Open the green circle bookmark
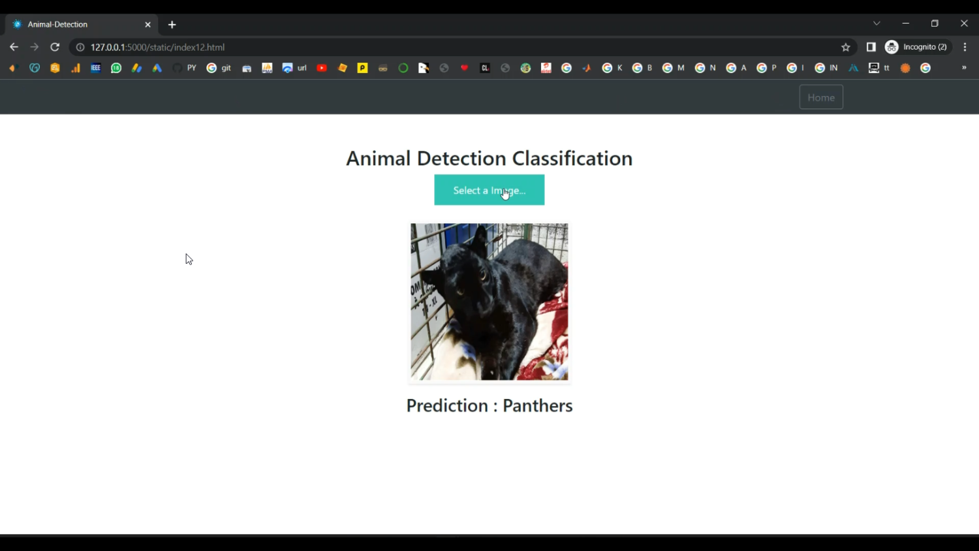 (403, 68)
